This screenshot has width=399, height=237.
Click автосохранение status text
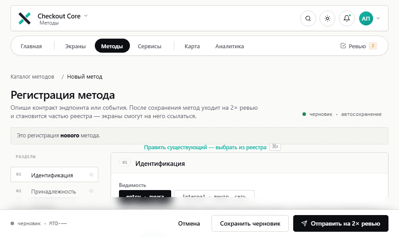pyautogui.click(x=361, y=114)
